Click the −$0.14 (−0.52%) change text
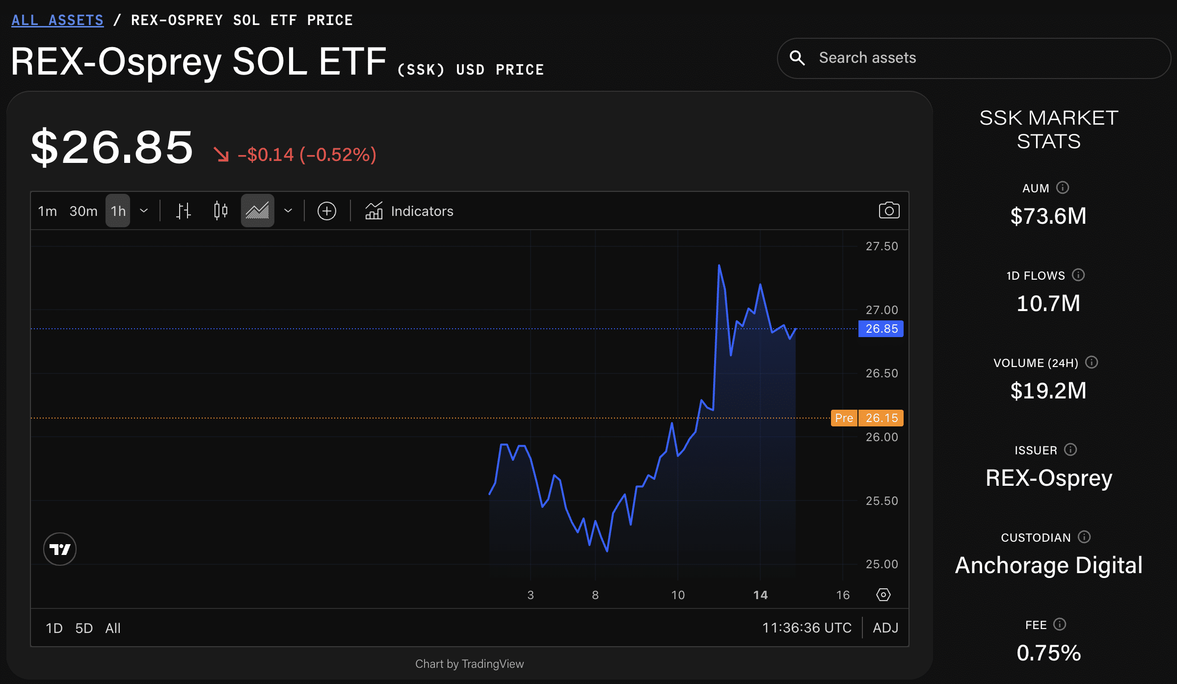The width and height of the screenshot is (1177, 684). pyautogui.click(x=307, y=155)
